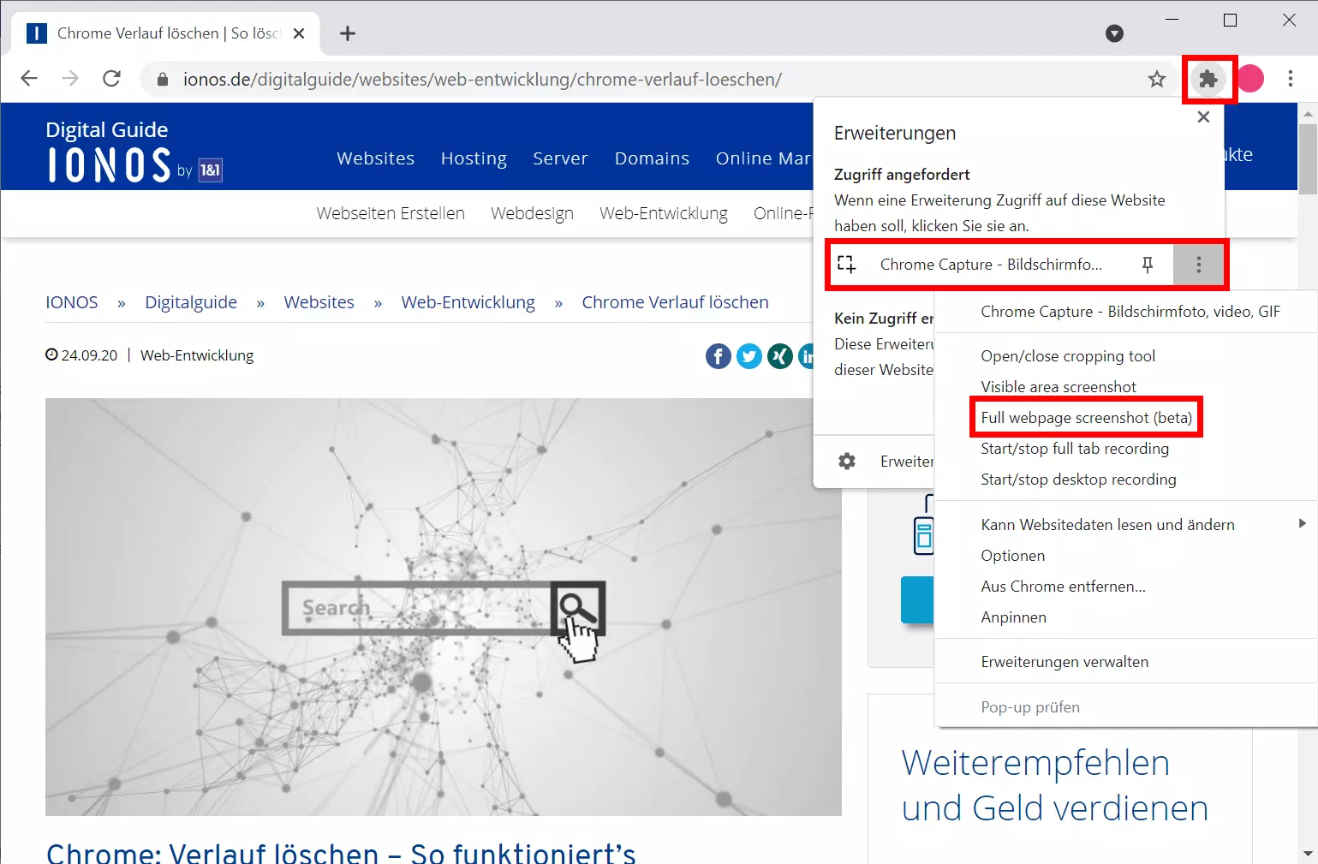1318x864 pixels.
Task: Select Chrome Capture - Bildschirmfoto, video, GIF entry
Action: [1130, 312]
